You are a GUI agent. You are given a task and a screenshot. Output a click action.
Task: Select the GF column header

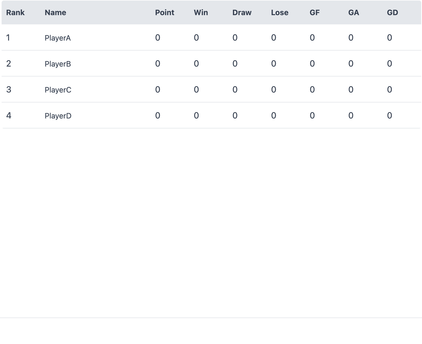click(x=315, y=13)
